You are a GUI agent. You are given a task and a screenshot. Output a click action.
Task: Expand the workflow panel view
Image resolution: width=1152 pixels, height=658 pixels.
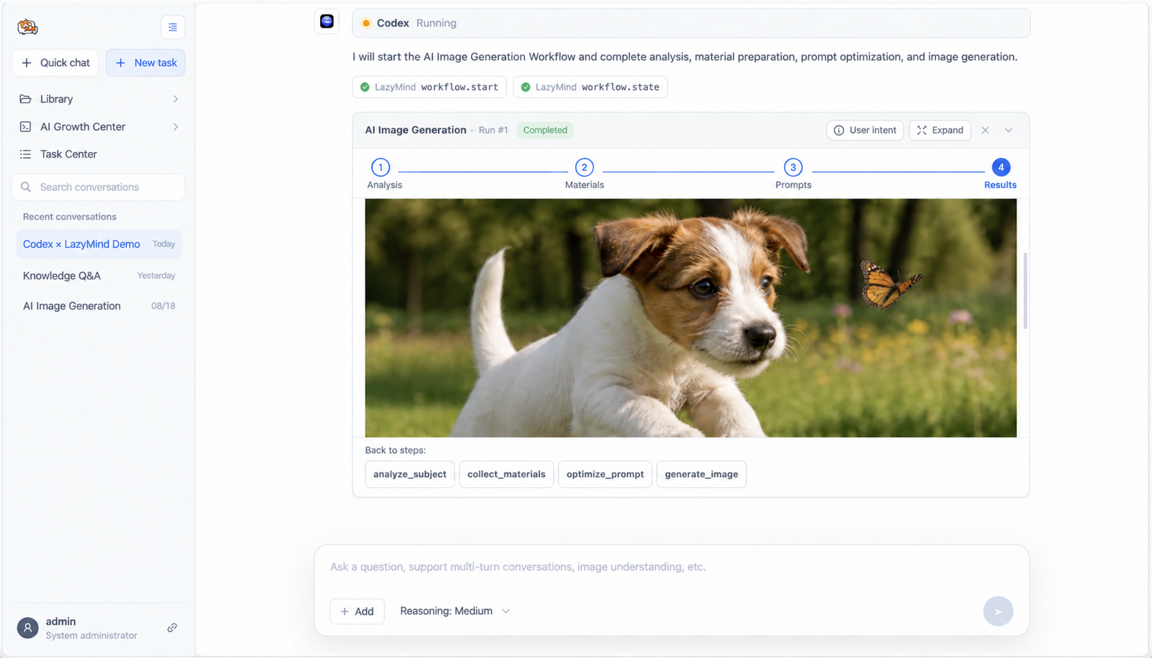940,130
